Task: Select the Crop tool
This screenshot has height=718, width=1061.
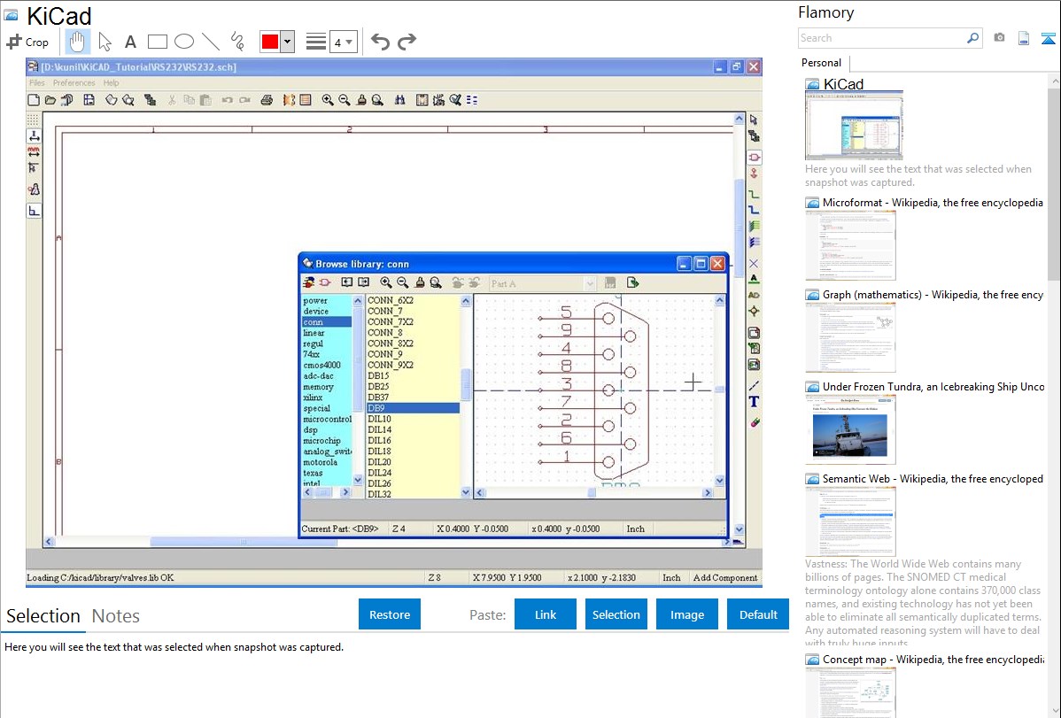Action: [x=27, y=42]
